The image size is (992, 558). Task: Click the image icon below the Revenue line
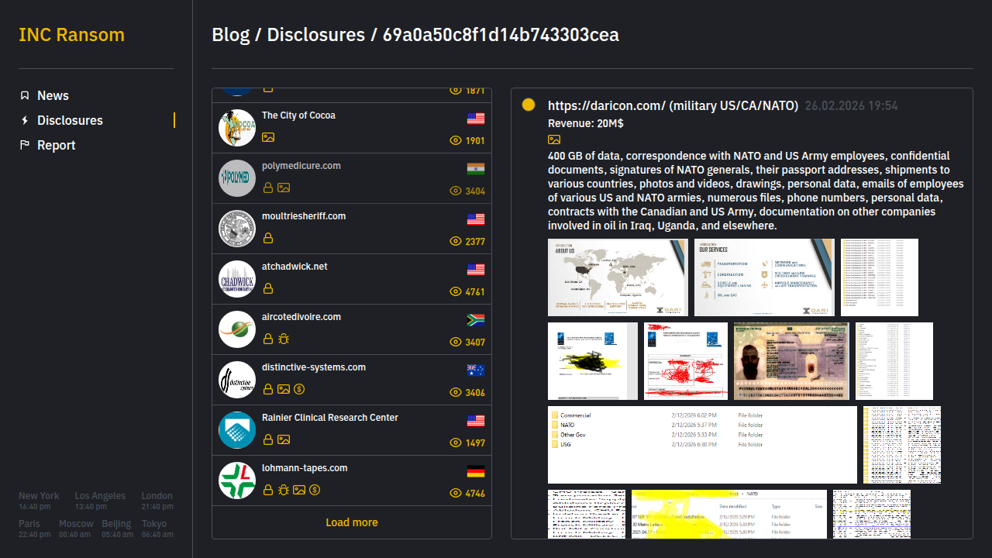point(554,139)
